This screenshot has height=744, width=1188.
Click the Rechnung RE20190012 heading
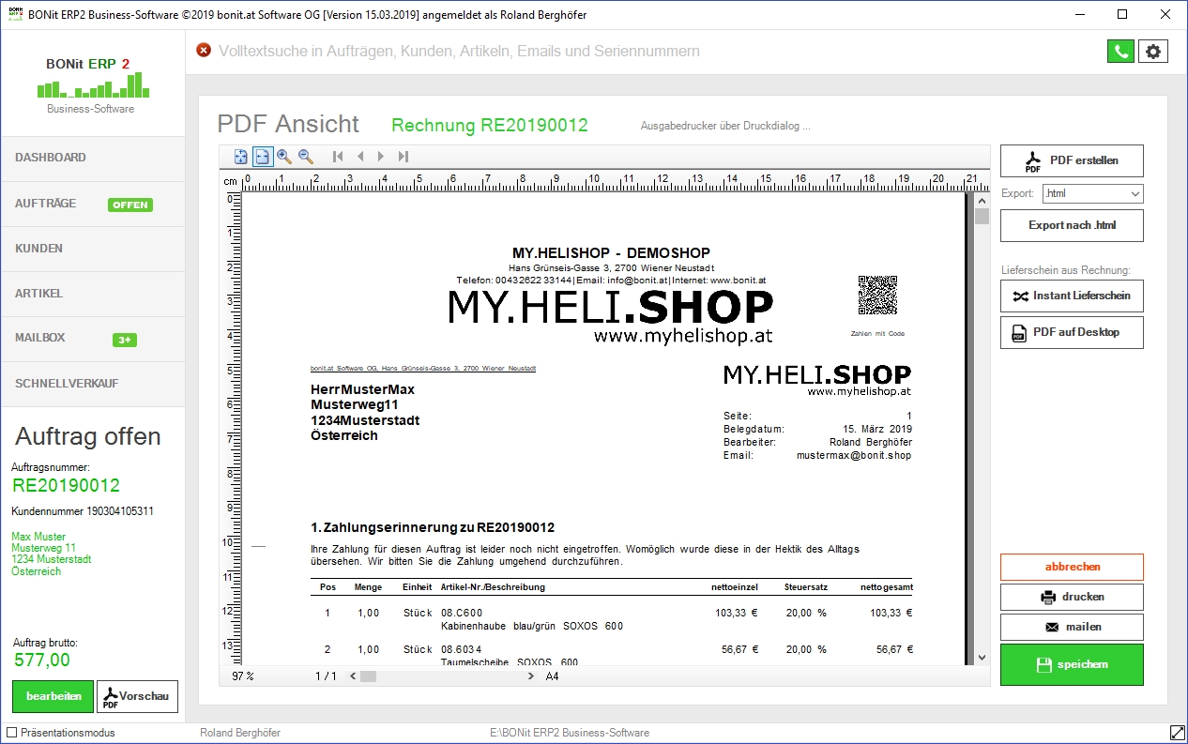coord(490,126)
